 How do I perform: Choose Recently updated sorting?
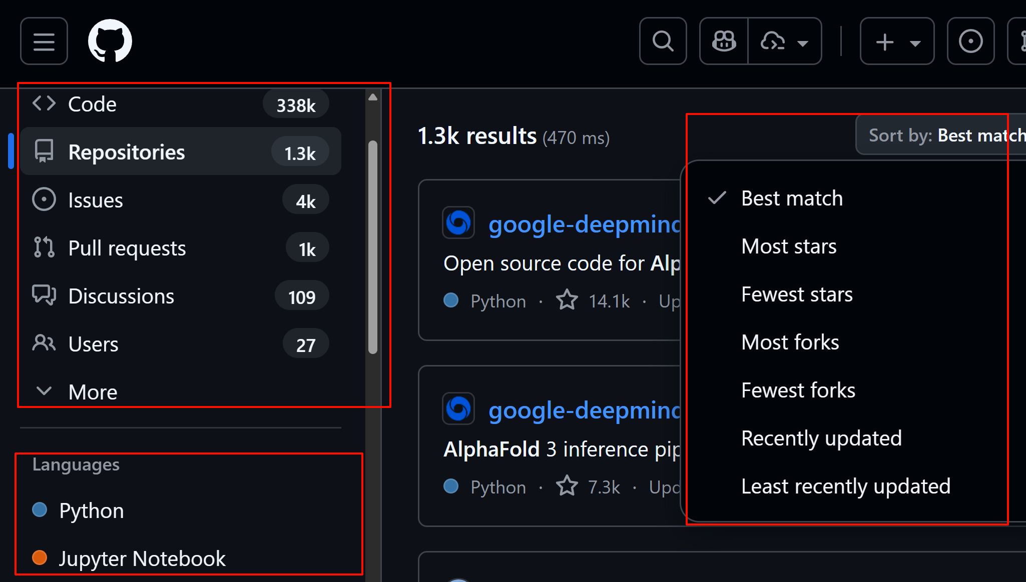click(x=821, y=438)
